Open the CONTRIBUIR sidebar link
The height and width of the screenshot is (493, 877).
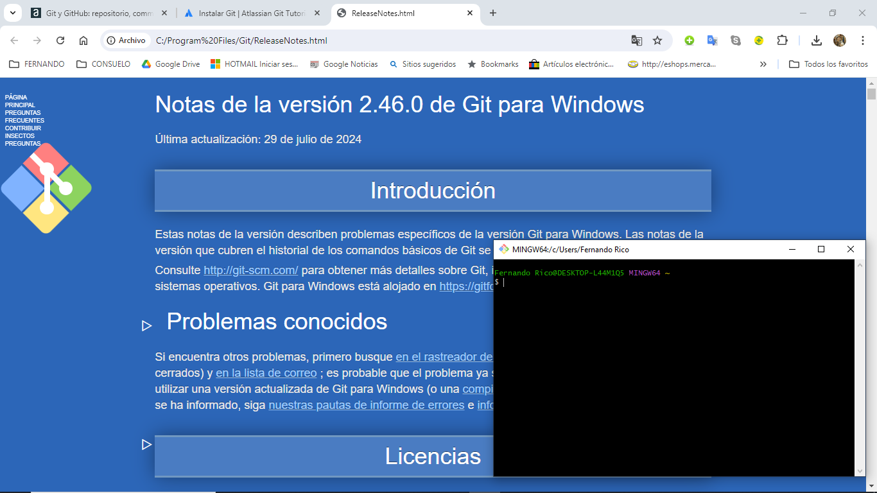point(23,128)
